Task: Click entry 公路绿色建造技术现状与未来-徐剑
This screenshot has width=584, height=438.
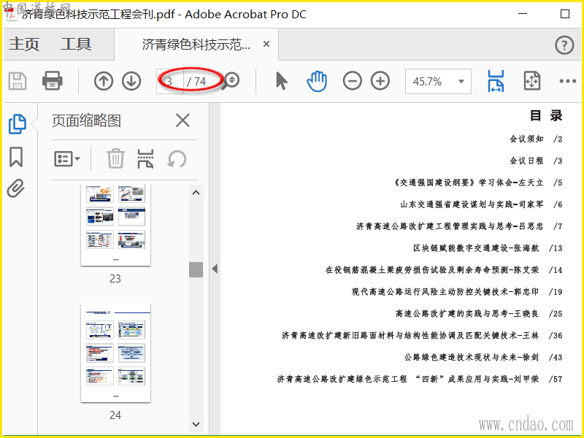Action: 472,358
